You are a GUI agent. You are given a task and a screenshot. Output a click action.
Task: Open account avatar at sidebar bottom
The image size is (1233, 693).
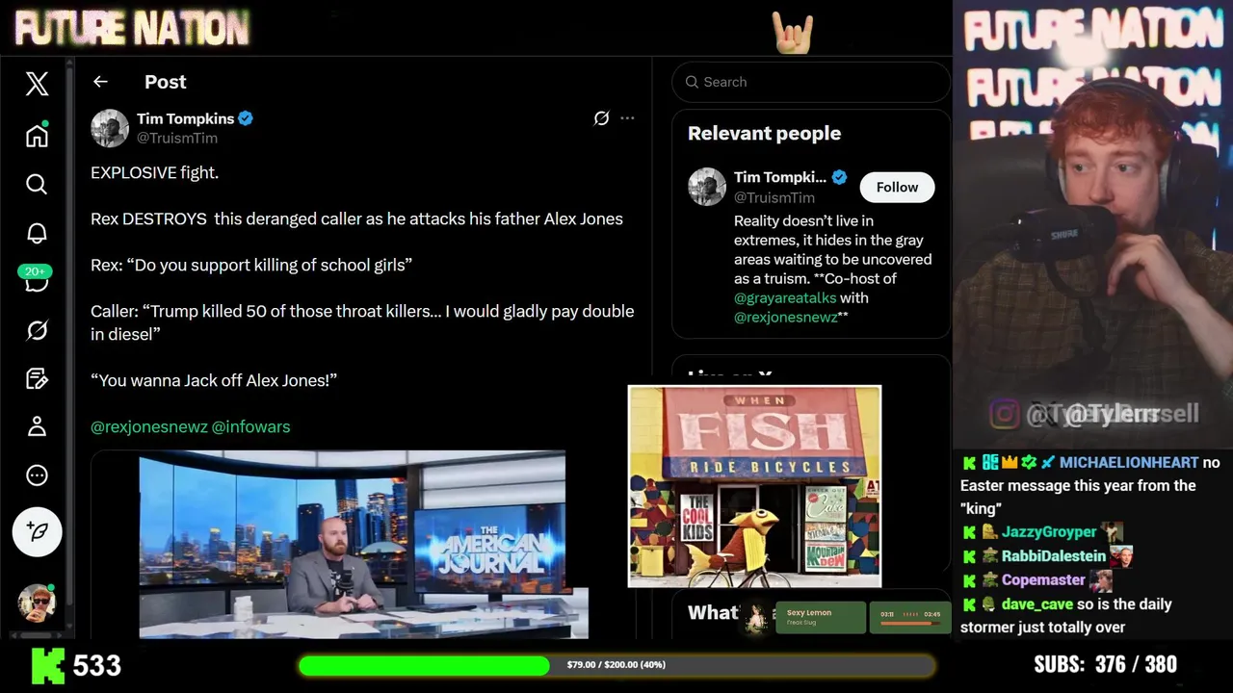(x=37, y=603)
